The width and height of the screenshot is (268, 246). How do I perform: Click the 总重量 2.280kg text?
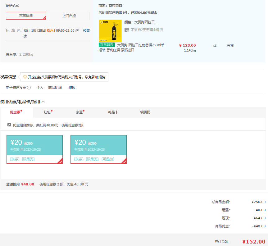pyautogui.click(x=20, y=54)
